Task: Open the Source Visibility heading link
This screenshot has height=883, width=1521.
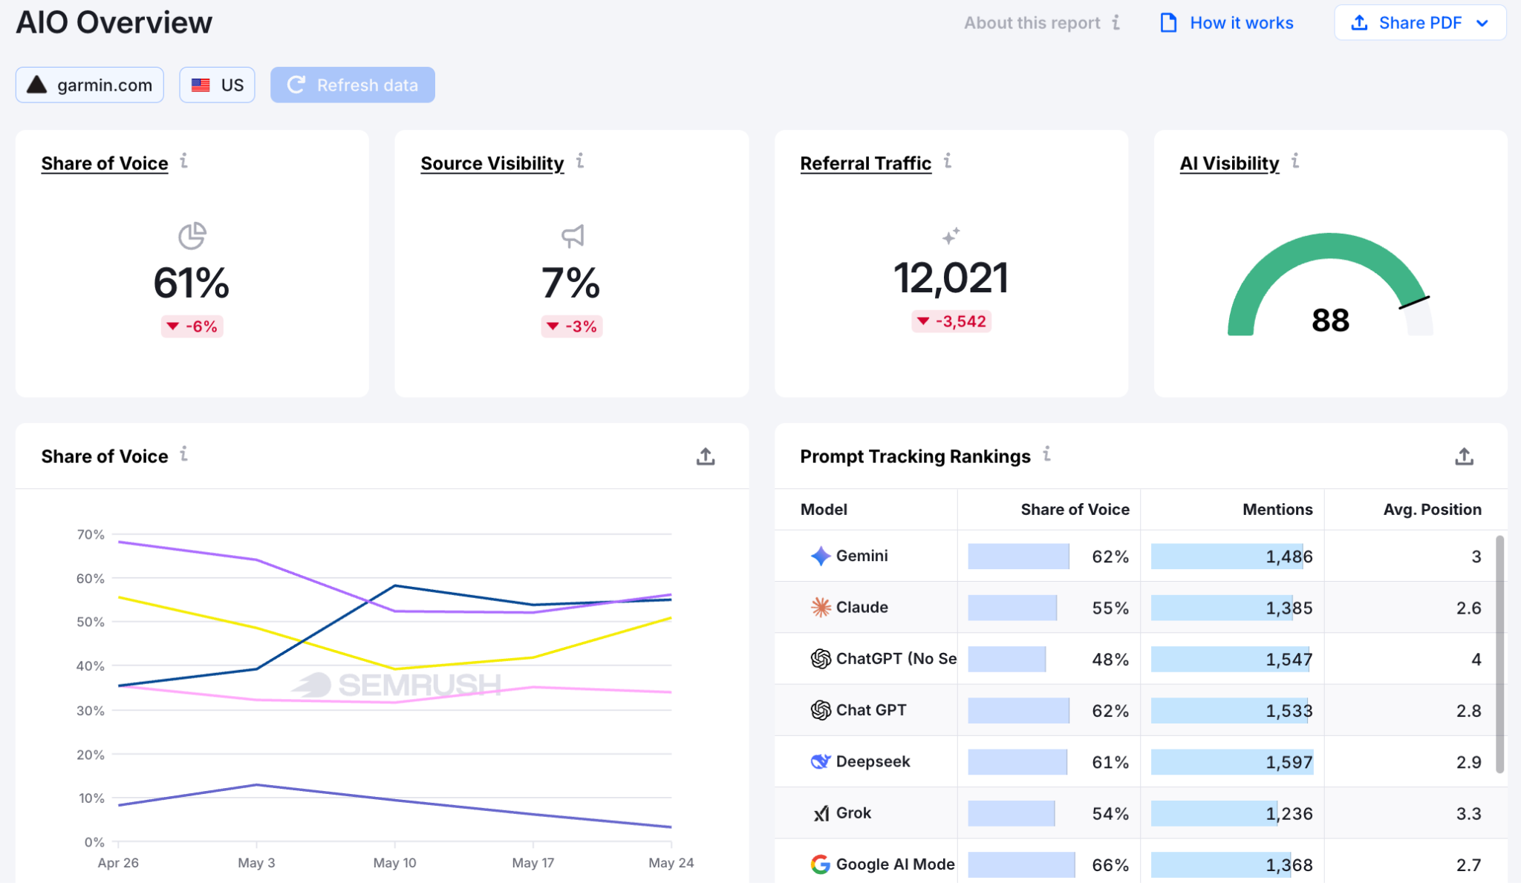Action: 492,163
